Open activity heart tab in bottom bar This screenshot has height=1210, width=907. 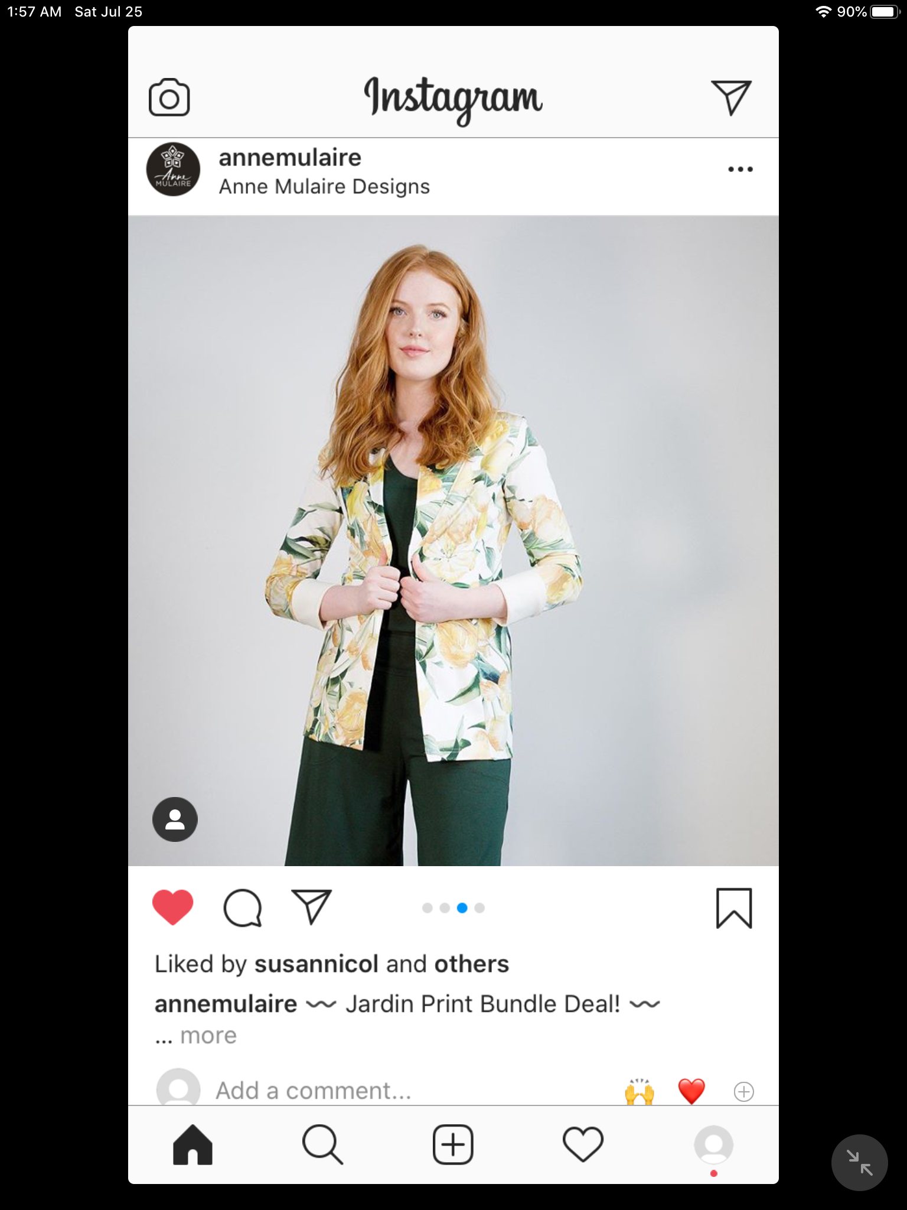tap(583, 1144)
